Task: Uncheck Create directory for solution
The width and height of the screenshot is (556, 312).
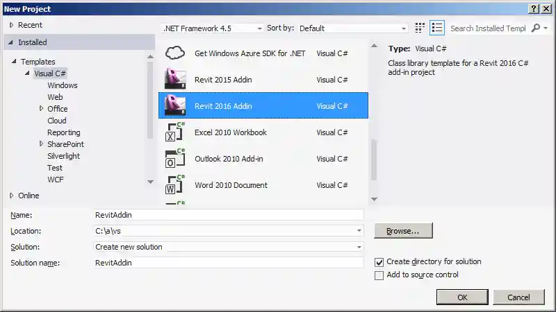Action: click(x=379, y=262)
